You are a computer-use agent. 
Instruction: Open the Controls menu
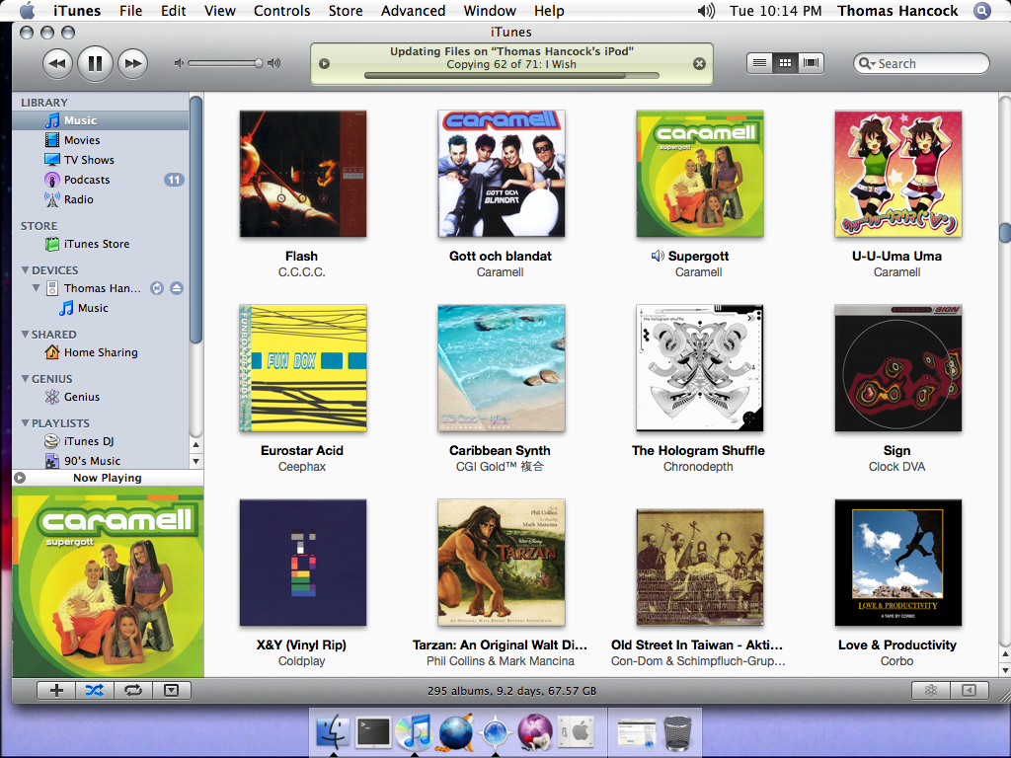[x=281, y=11]
